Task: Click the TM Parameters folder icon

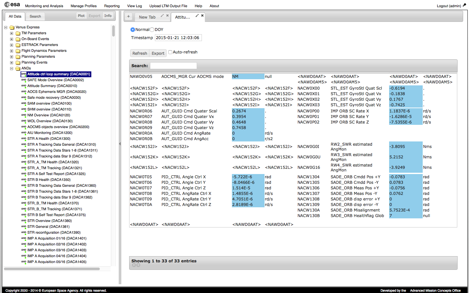Action: tap(18, 33)
